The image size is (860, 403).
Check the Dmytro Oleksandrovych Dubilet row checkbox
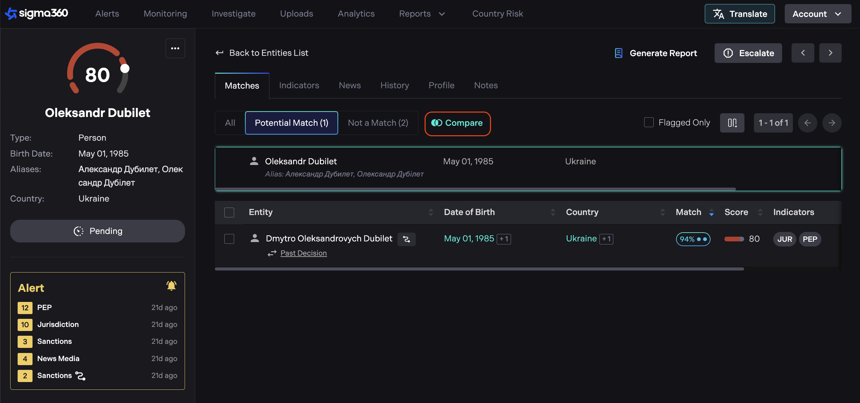tap(229, 239)
